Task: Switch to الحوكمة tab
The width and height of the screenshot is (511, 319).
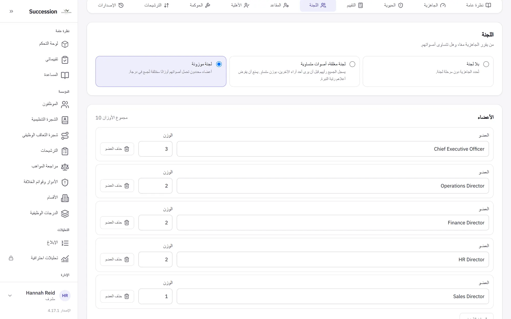Action: coord(200,5)
